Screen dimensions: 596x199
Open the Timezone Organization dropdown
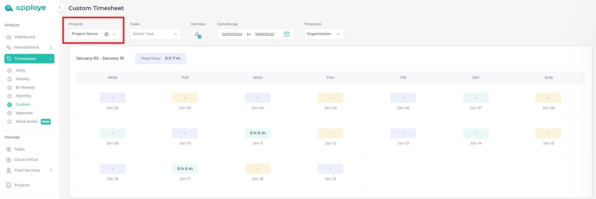pos(324,34)
